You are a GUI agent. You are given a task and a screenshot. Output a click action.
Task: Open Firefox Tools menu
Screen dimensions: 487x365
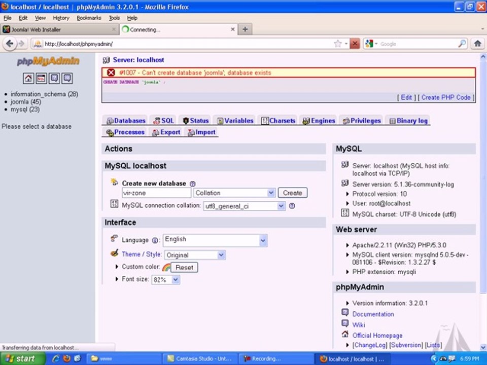114,18
